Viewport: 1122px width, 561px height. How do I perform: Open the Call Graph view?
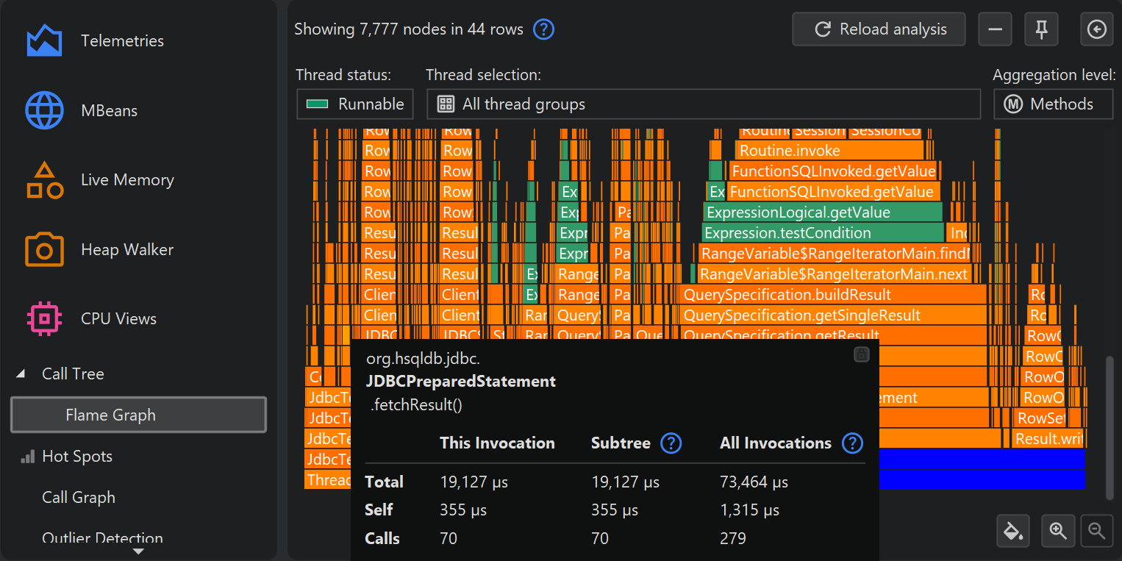click(x=78, y=498)
